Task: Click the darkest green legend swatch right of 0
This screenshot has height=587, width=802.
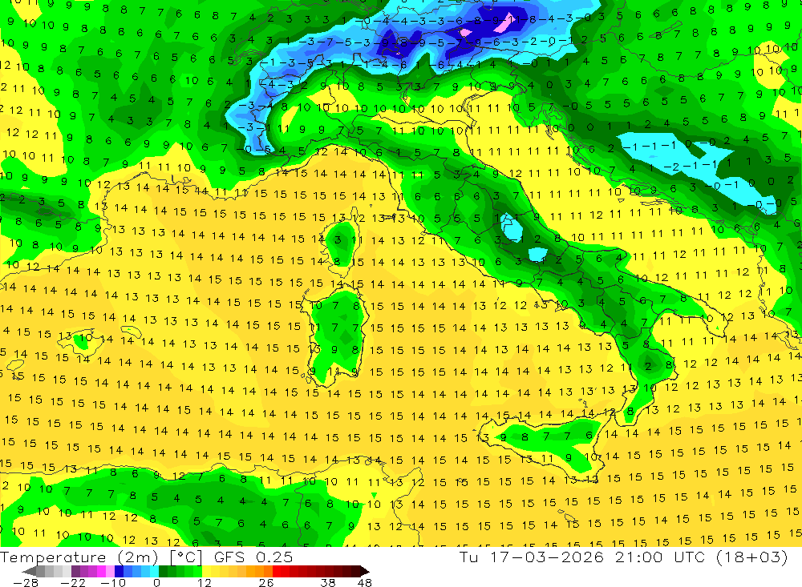Action: 163,571
